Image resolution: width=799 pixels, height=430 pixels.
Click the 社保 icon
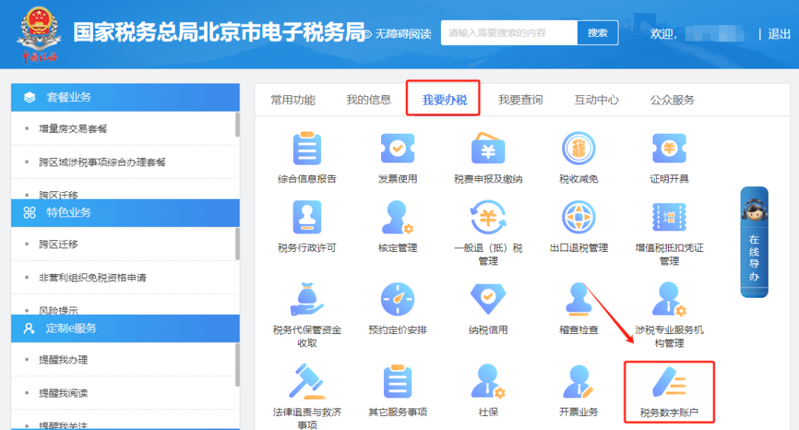tap(488, 381)
